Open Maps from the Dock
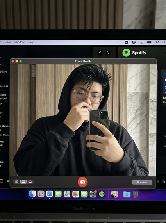 (x=67, y=194)
